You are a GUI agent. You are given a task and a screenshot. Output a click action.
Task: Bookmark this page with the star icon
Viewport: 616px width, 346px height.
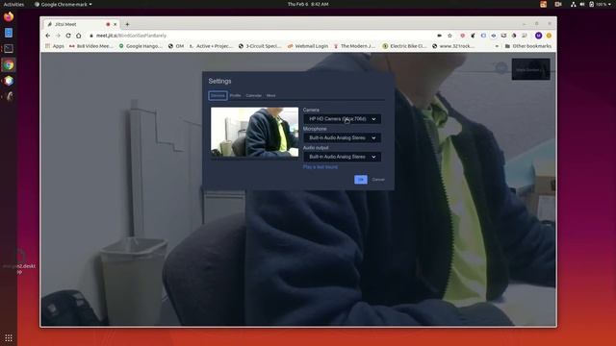click(449, 36)
